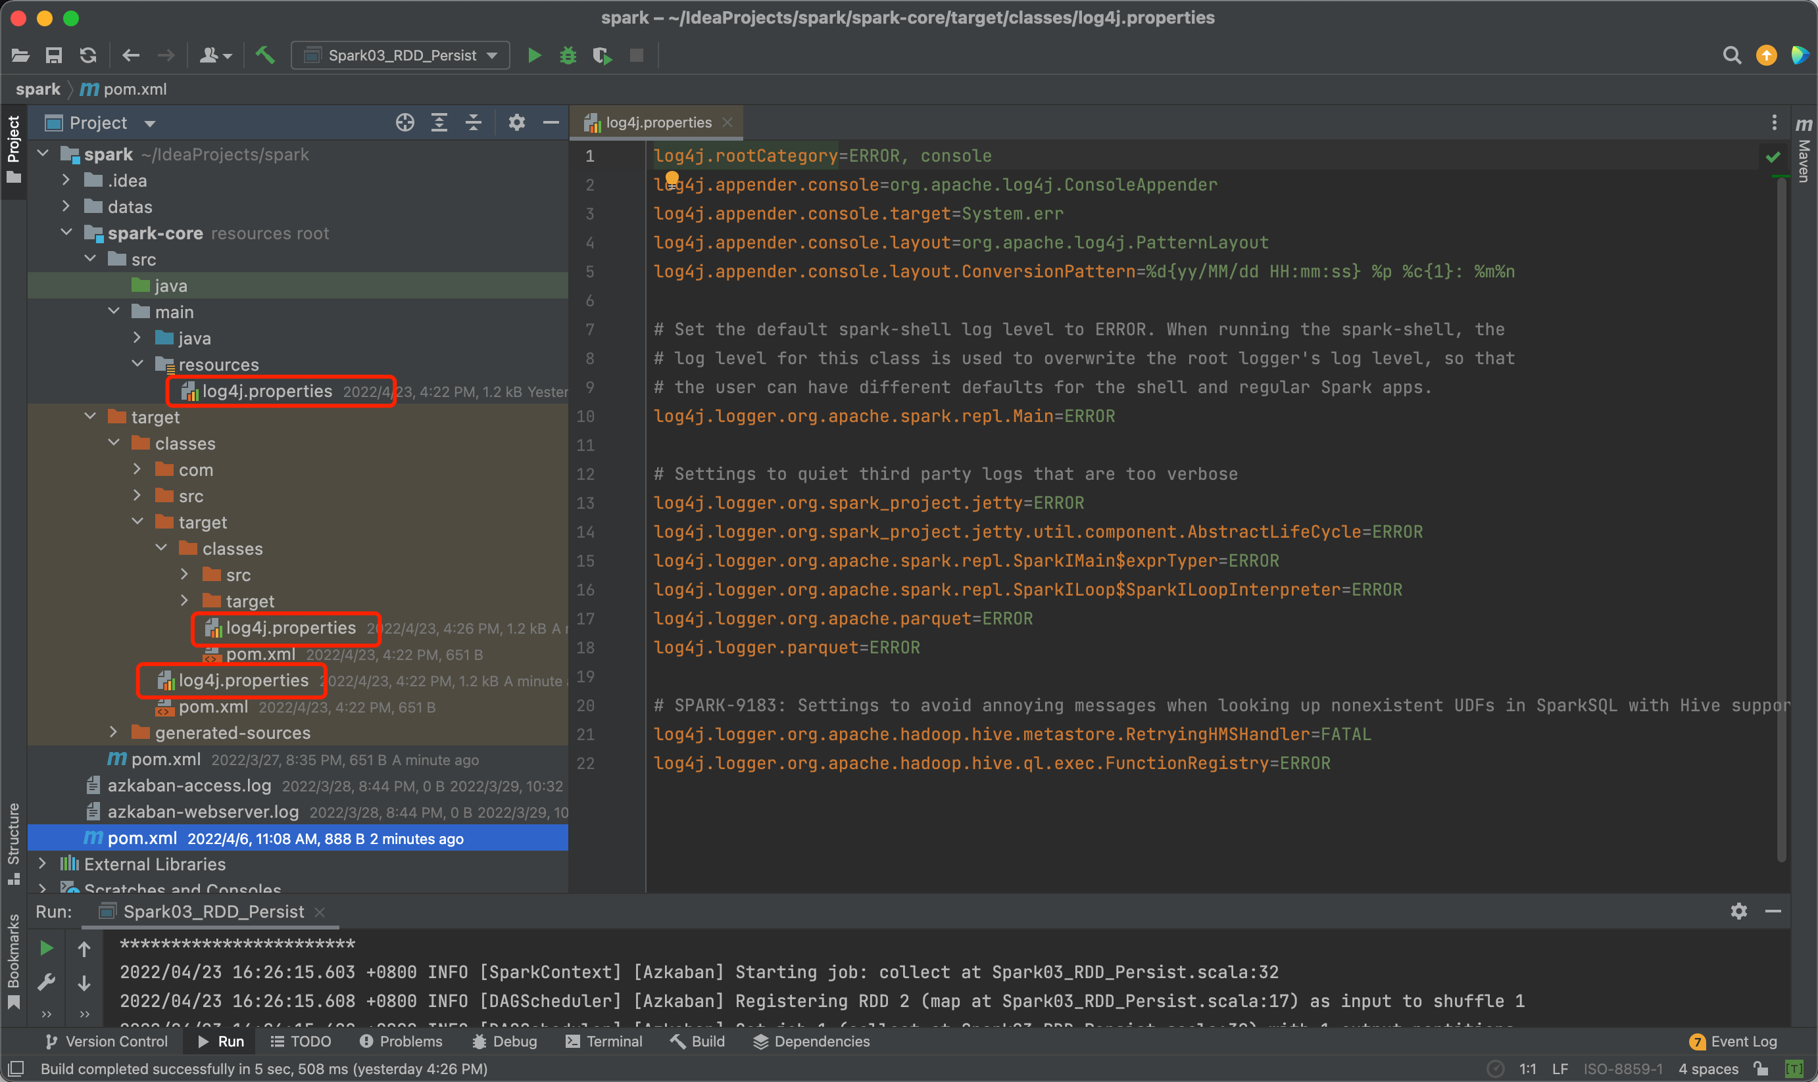The image size is (1818, 1082).
Task: Open editor tab options three-dots menu
Action: click(1774, 122)
